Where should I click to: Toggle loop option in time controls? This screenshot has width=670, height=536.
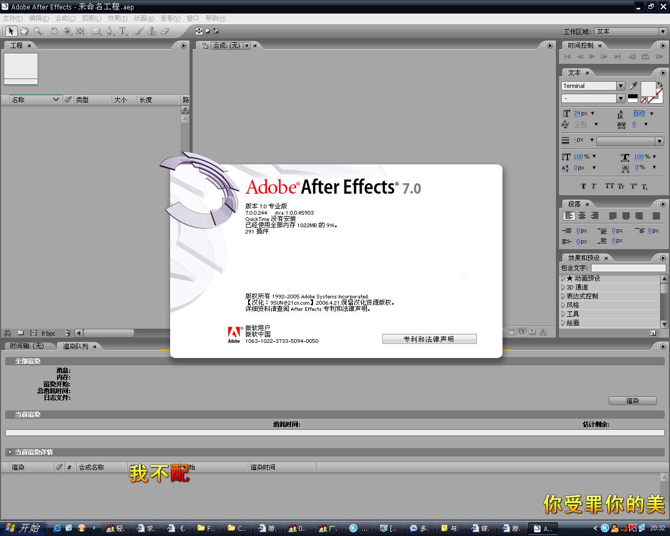click(x=645, y=57)
